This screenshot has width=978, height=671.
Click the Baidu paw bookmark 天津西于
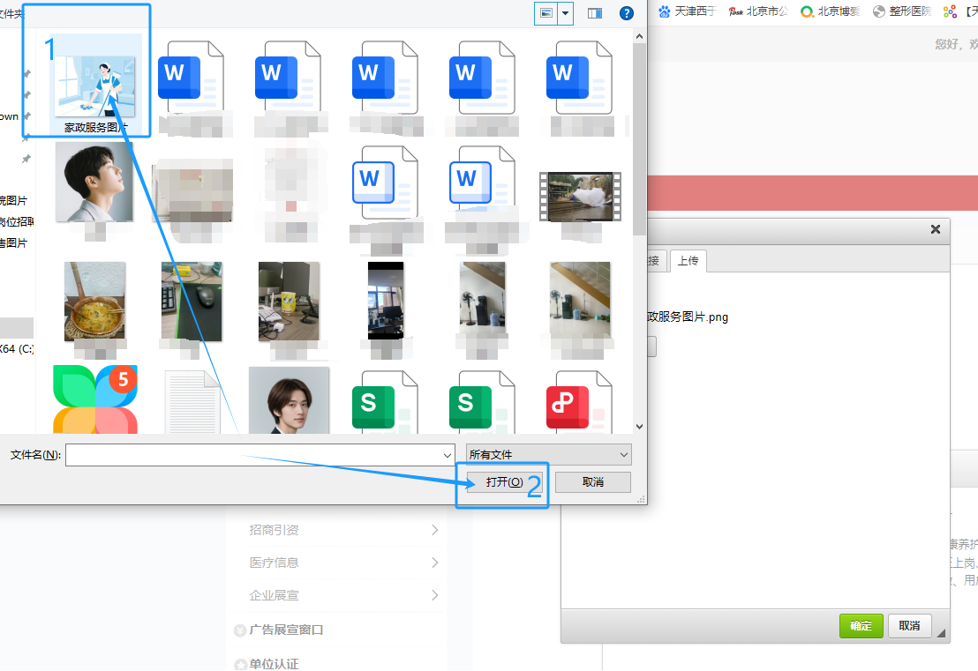pos(687,11)
